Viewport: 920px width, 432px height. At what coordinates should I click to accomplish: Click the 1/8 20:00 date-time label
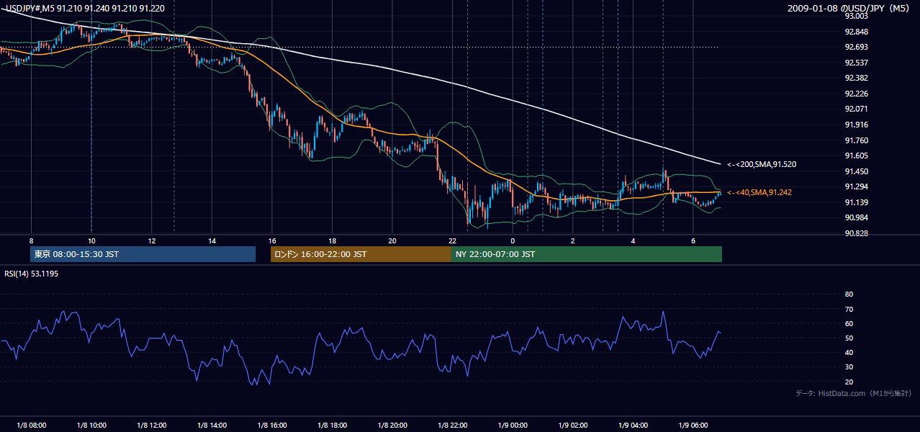392,426
